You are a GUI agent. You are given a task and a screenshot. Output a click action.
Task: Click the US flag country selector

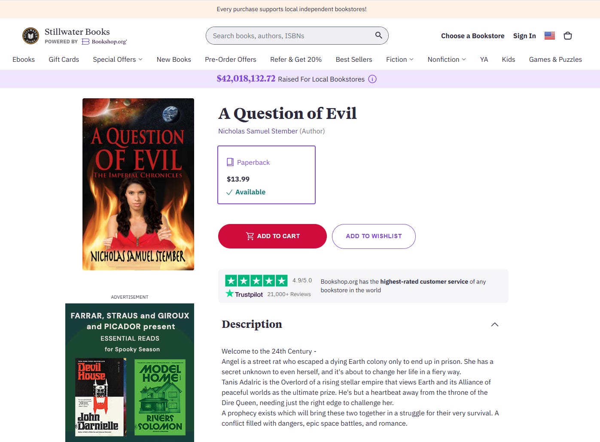pos(549,36)
